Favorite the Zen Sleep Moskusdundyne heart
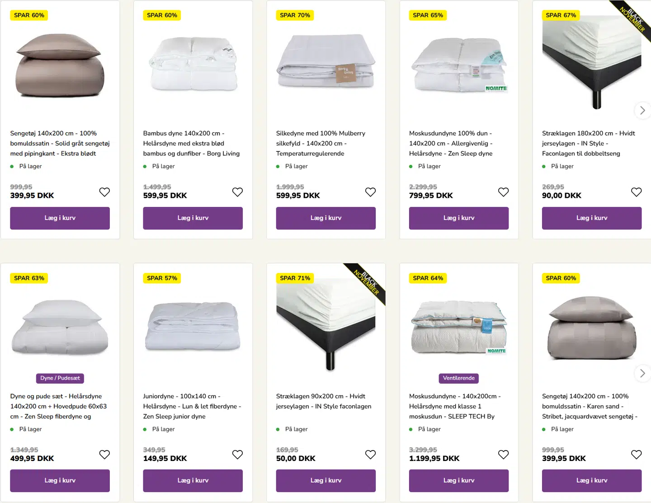Image resolution: width=651 pixels, height=503 pixels. (503, 192)
